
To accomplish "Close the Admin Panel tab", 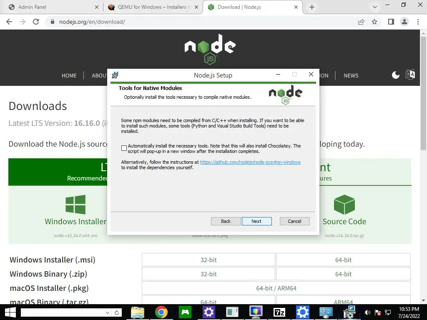I will pos(97,7).
